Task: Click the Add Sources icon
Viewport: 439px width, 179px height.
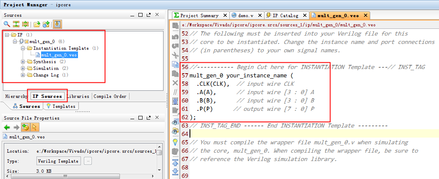Action: [x=46, y=24]
